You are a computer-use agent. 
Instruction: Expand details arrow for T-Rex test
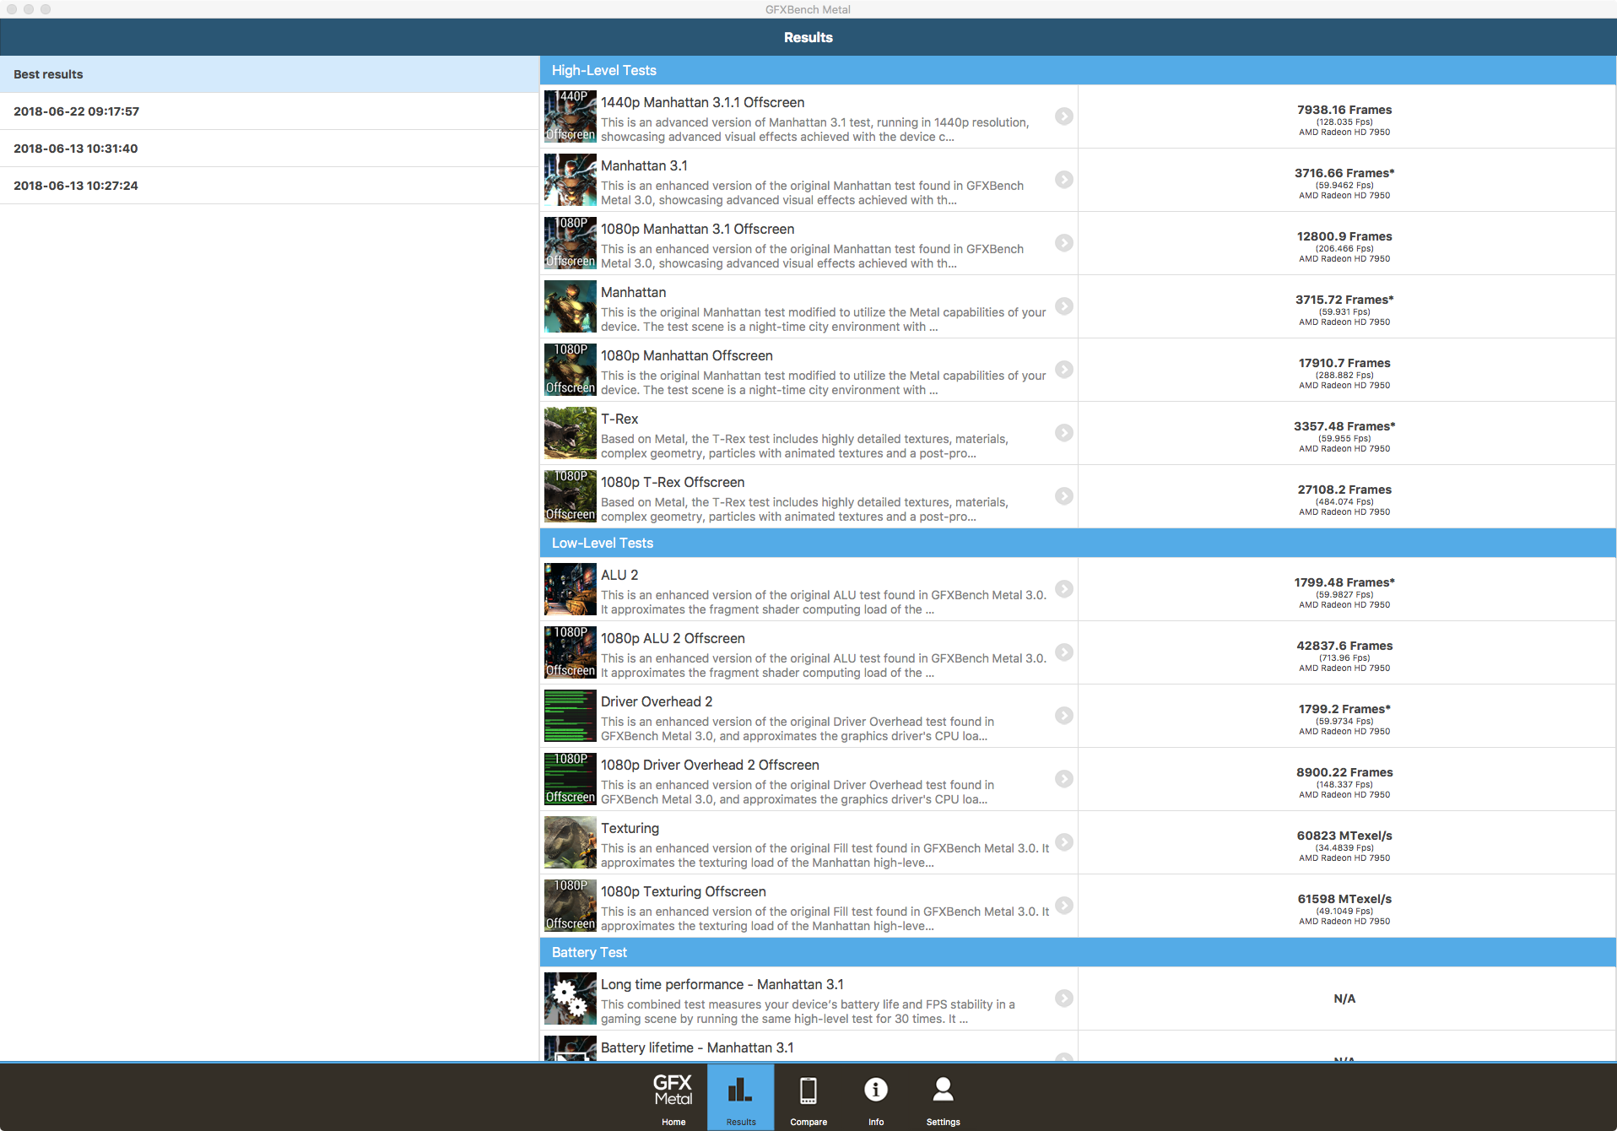tap(1064, 433)
